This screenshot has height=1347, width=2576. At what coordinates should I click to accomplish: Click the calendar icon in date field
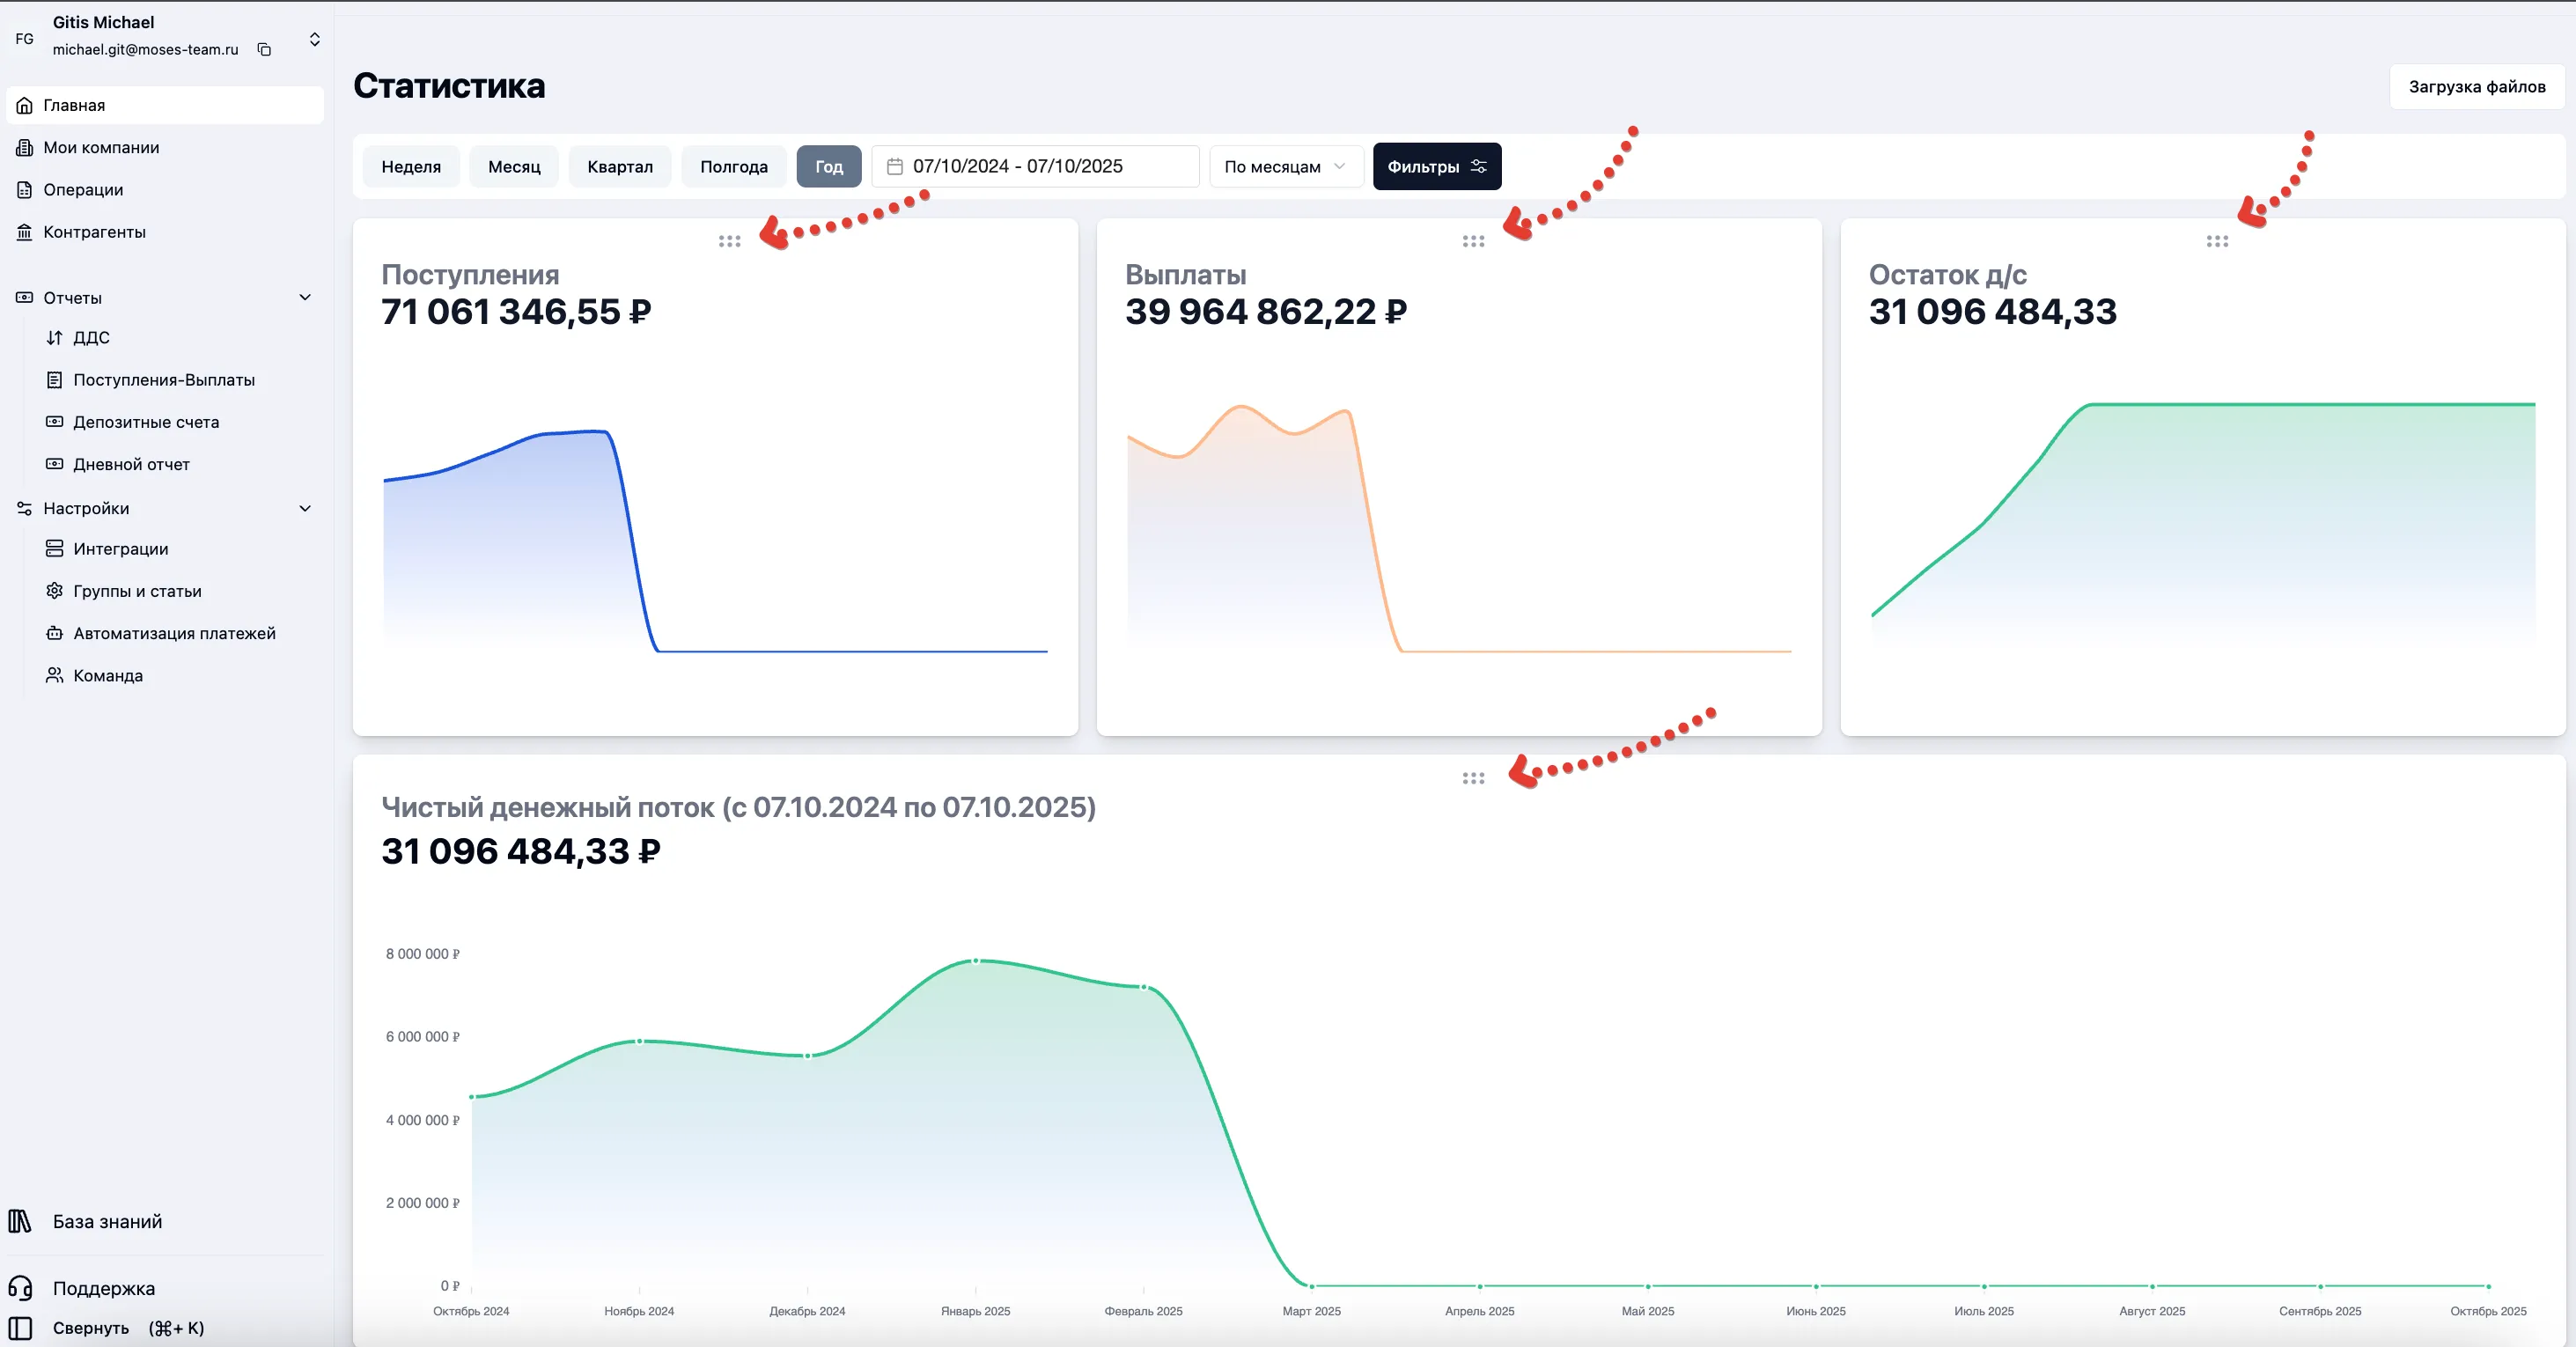click(894, 166)
